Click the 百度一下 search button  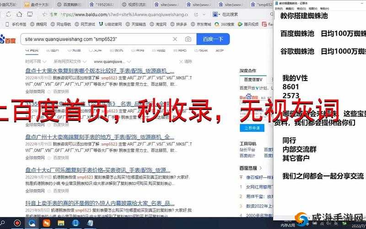213,39
